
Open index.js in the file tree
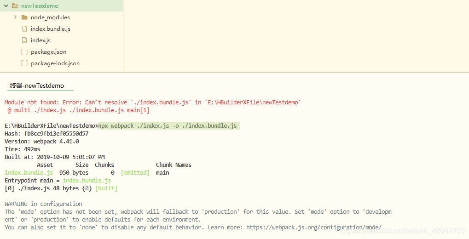[x=41, y=40]
